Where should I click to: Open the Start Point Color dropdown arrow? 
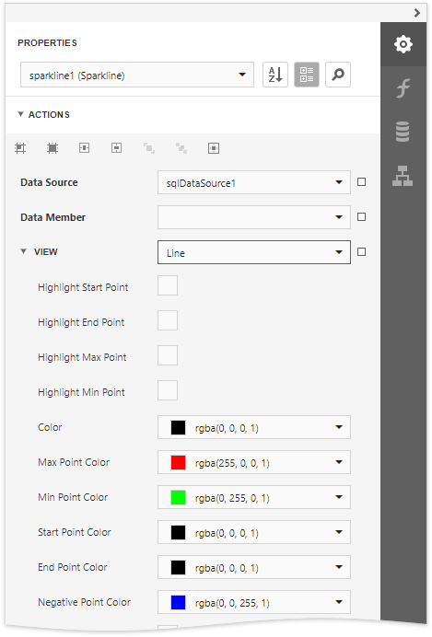click(339, 532)
